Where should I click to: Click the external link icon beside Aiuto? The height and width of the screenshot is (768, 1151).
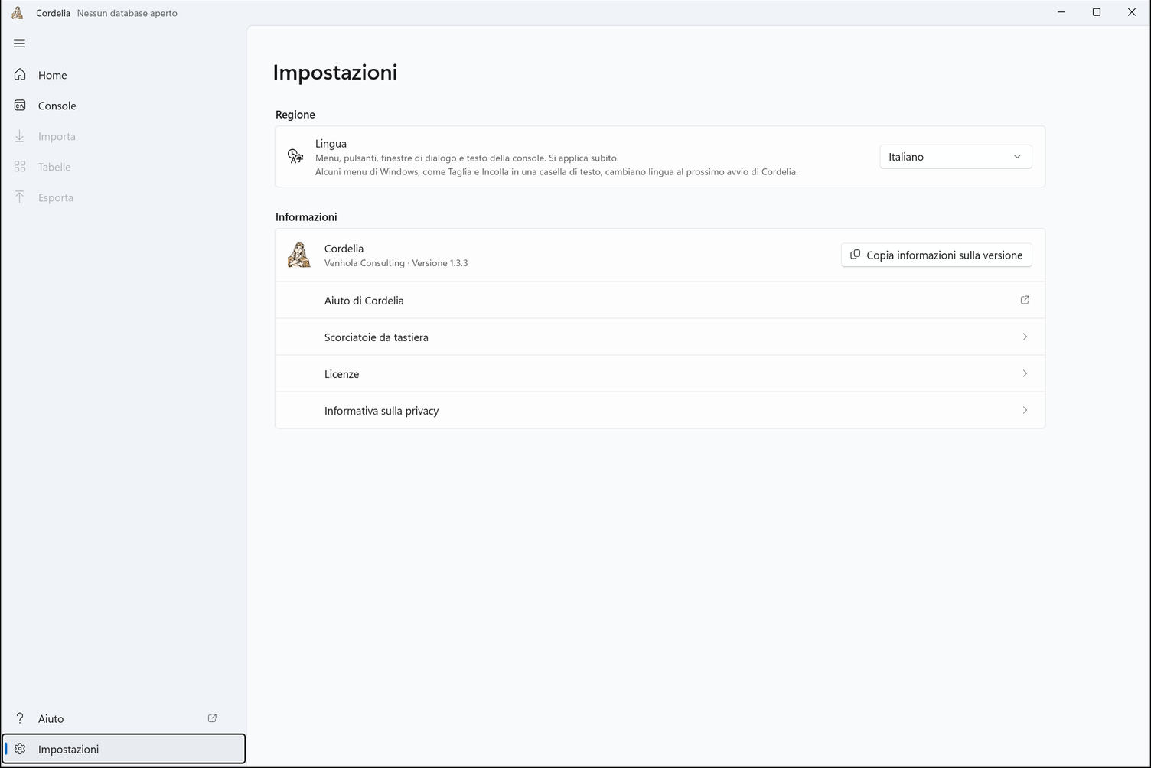[x=212, y=718]
